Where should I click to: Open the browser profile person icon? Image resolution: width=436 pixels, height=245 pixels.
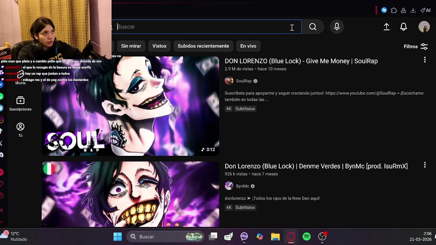point(403,10)
